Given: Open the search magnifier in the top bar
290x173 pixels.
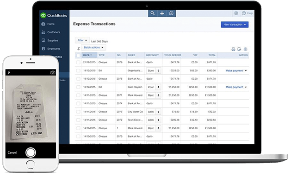Looking at the screenshot, I should click(152, 13).
